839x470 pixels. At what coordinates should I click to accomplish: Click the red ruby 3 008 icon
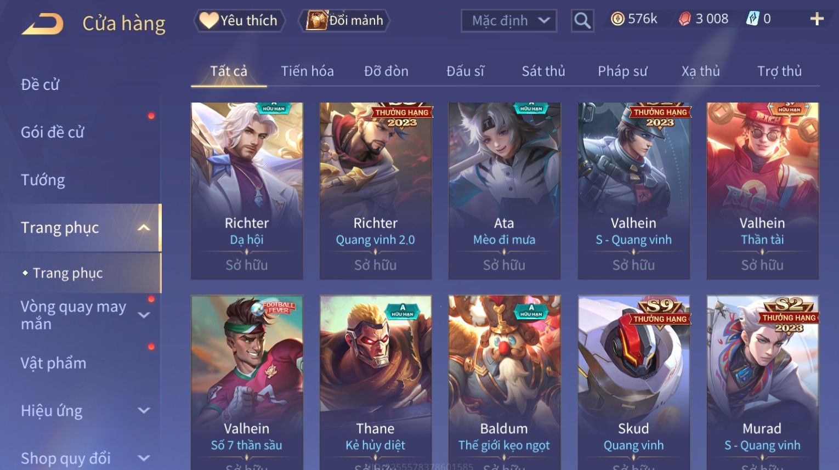pos(685,19)
